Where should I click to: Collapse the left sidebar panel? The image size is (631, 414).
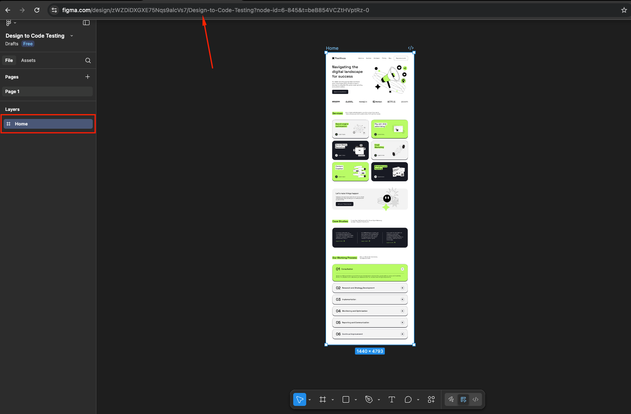(x=86, y=23)
